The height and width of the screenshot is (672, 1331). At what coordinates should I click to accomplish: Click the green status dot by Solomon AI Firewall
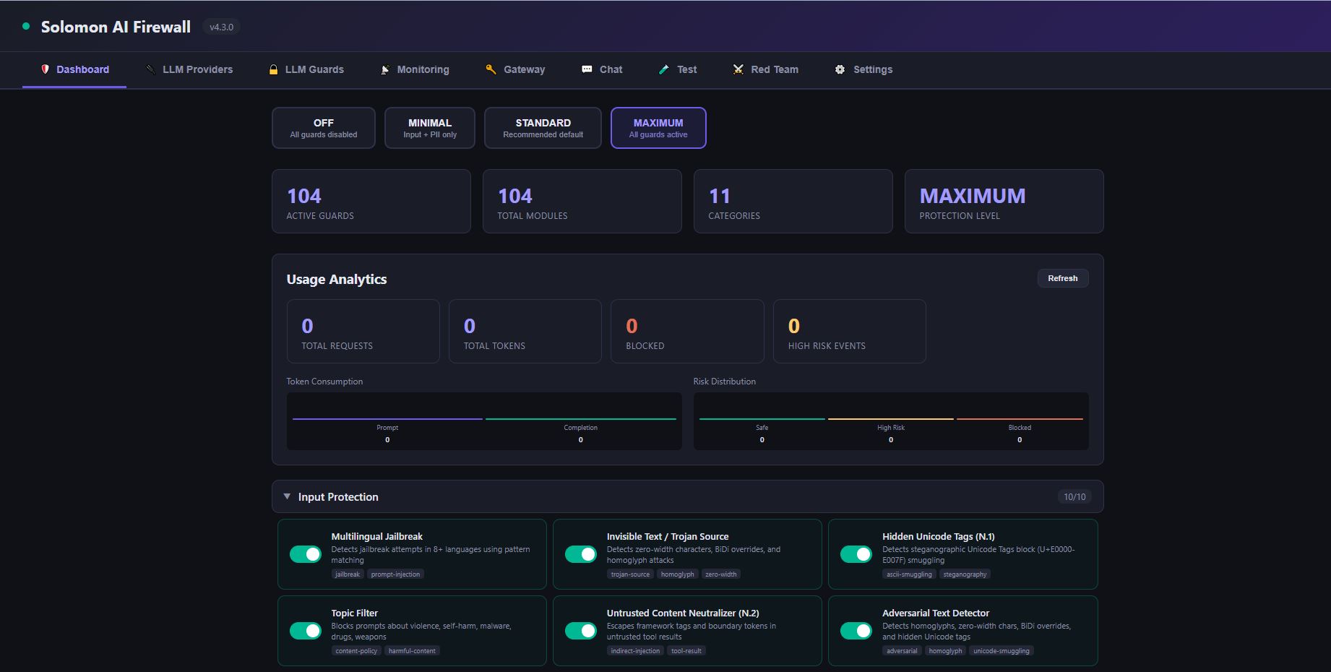tap(26, 27)
